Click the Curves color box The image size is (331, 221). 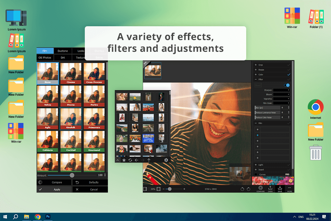pos(255,174)
